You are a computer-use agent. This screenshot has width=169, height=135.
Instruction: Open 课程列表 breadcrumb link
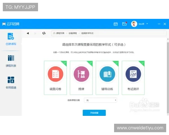60,33
